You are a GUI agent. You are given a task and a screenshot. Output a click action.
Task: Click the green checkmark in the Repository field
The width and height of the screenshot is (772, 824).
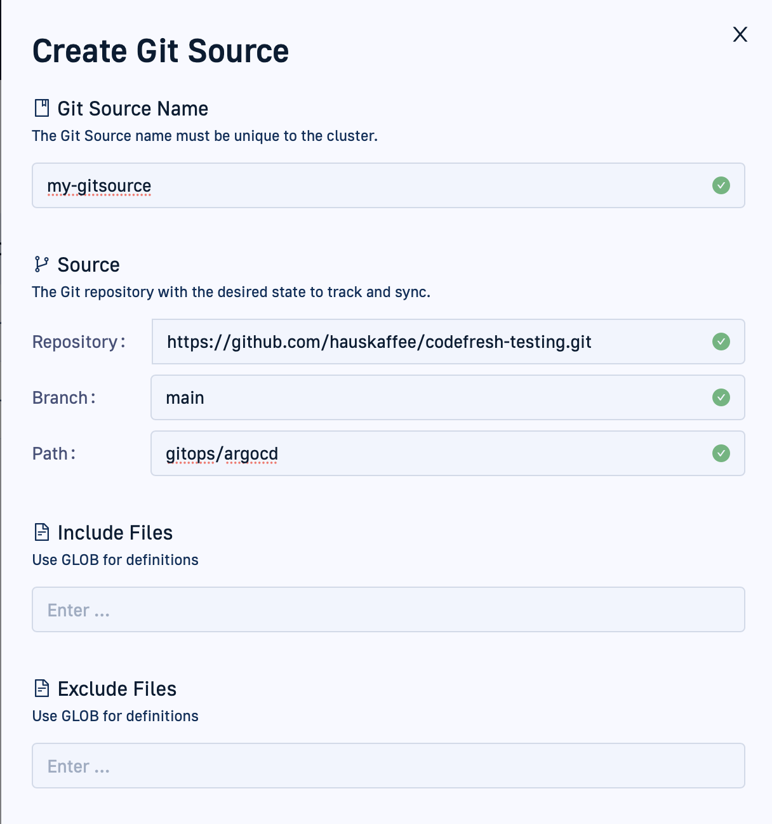coord(721,342)
